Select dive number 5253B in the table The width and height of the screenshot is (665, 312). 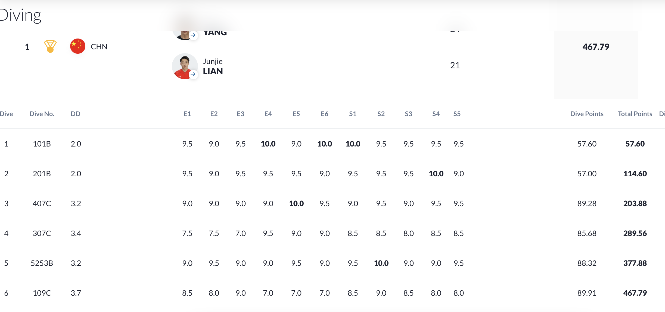[x=42, y=263]
